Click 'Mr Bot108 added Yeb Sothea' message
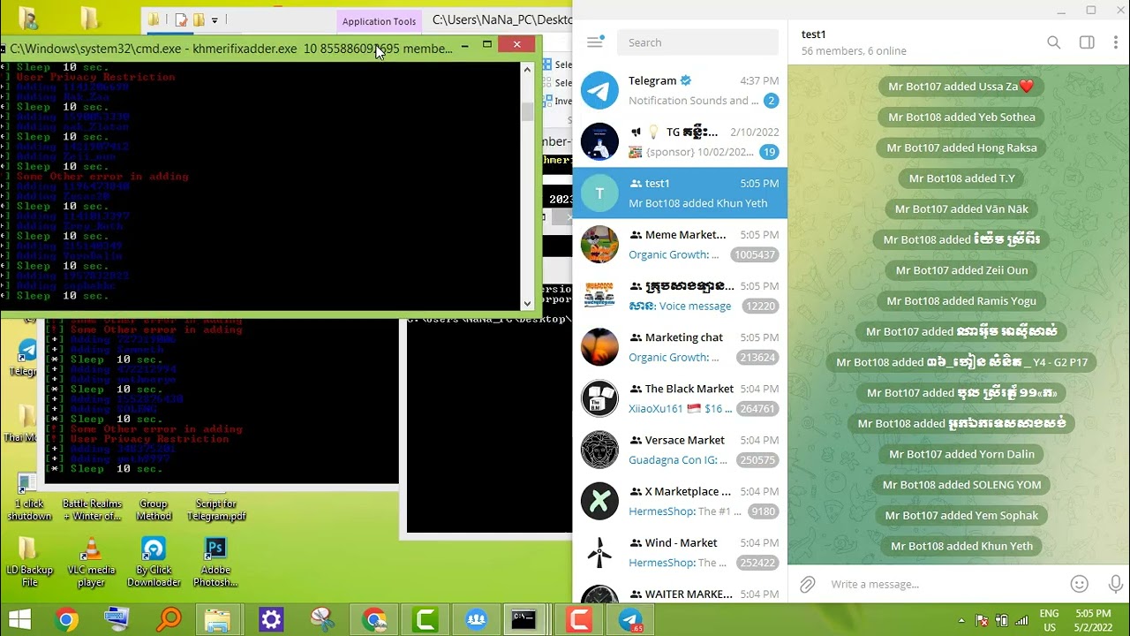The height and width of the screenshot is (636, 1130). 961,117
